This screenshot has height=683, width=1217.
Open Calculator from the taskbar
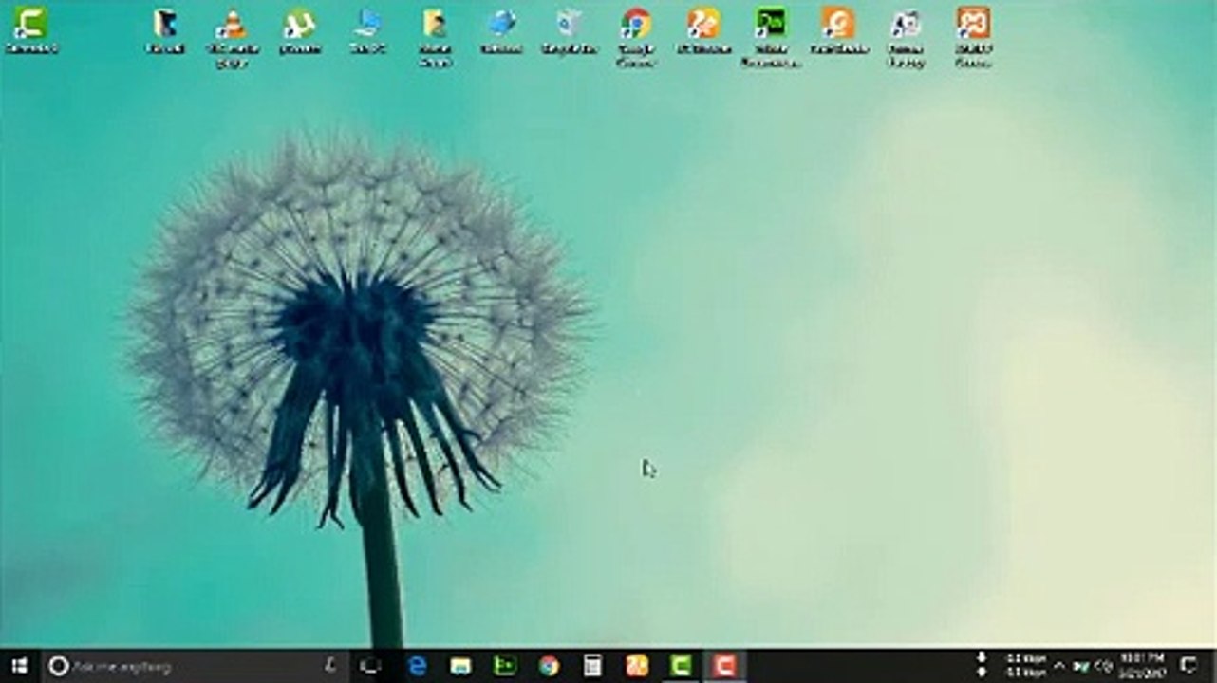tap(593, 666)
